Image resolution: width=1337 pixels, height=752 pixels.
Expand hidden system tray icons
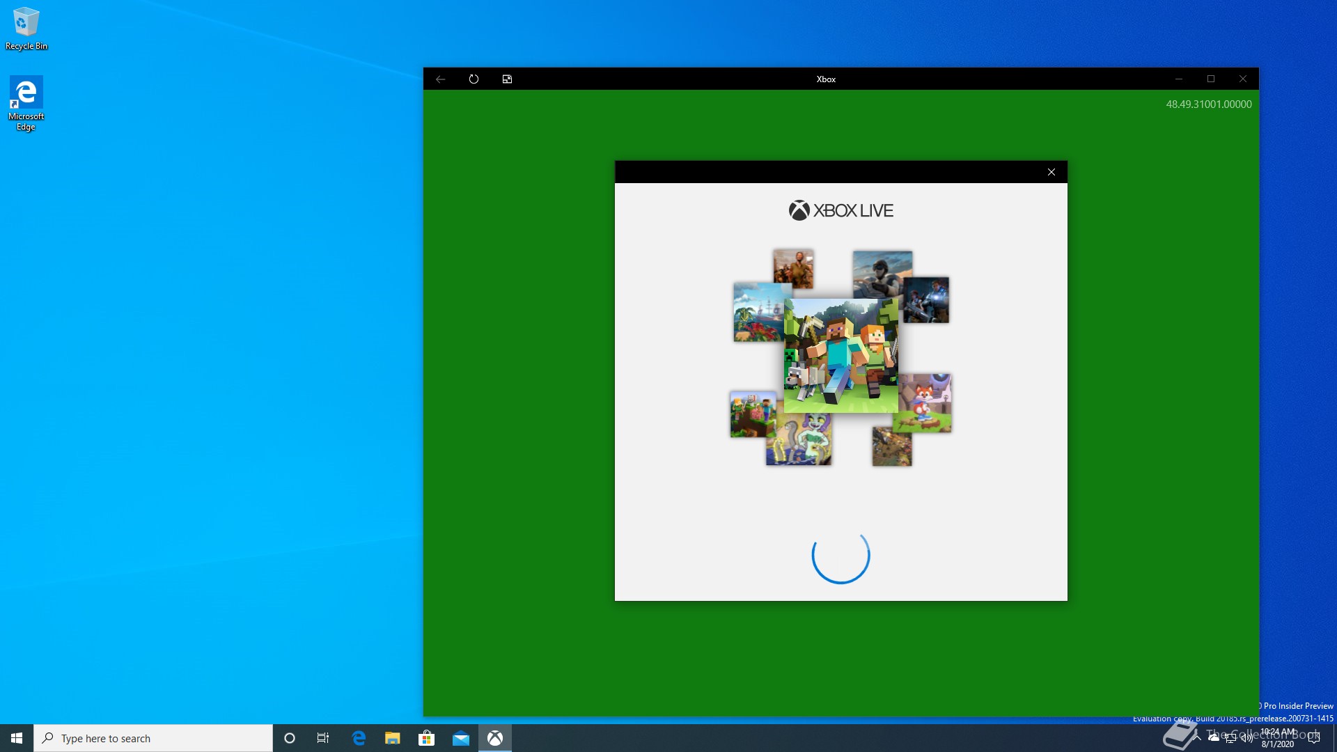1197,737
